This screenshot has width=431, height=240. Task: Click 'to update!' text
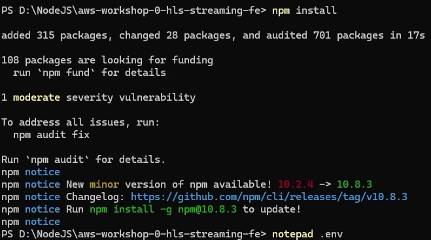271,209
